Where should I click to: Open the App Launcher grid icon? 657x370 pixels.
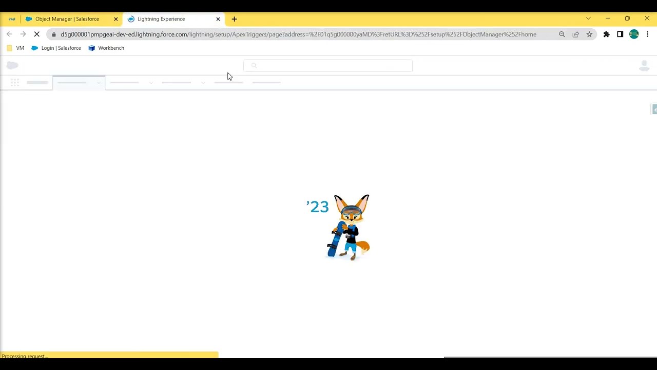[x=15, y=82]
